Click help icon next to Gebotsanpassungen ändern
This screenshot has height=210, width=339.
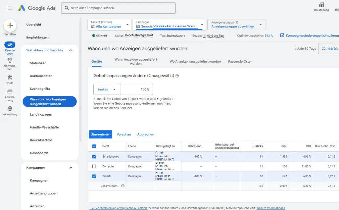[177, 76]
